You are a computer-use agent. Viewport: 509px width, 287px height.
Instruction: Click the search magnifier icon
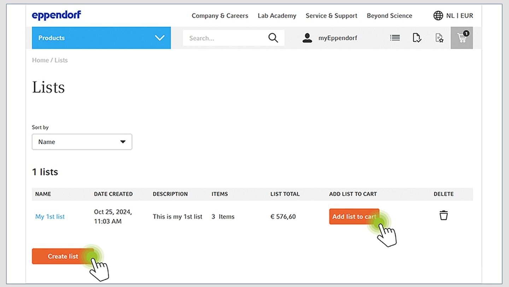273,38
